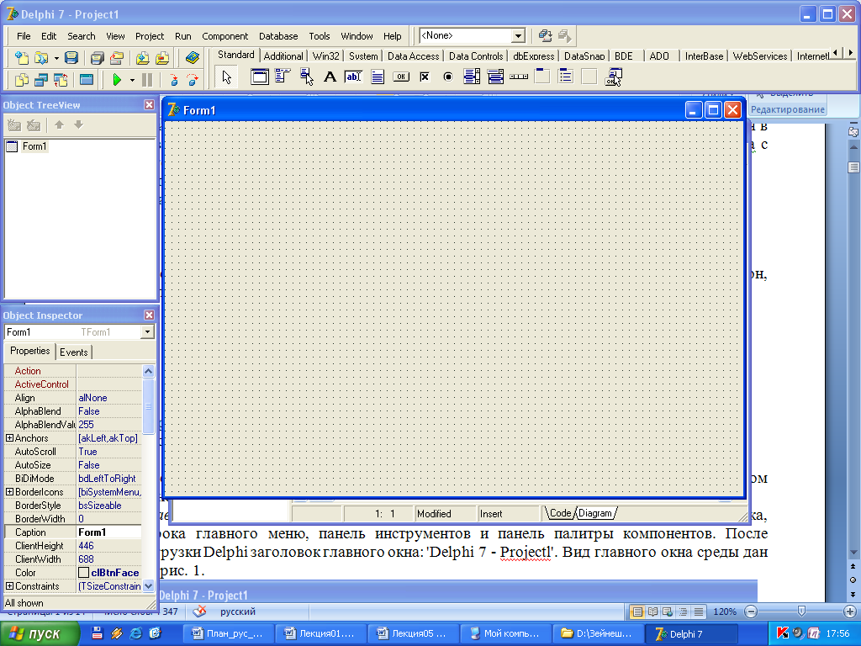Click the Color clBtnFace swatch
The width and height of the screenshot is (861, 646).
(83, 573)
